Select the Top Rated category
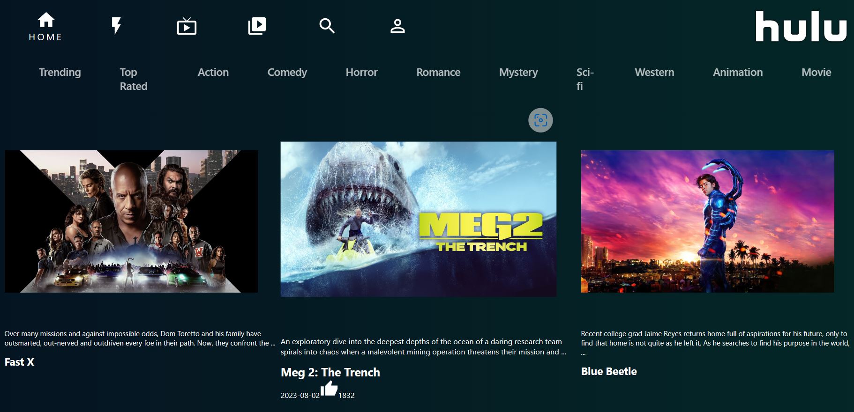Viewport: 854px width, 412px height. pos(134,79)
